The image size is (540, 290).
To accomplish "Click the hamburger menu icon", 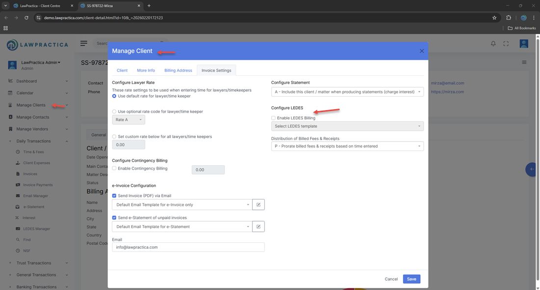I will tap(84, 43).
